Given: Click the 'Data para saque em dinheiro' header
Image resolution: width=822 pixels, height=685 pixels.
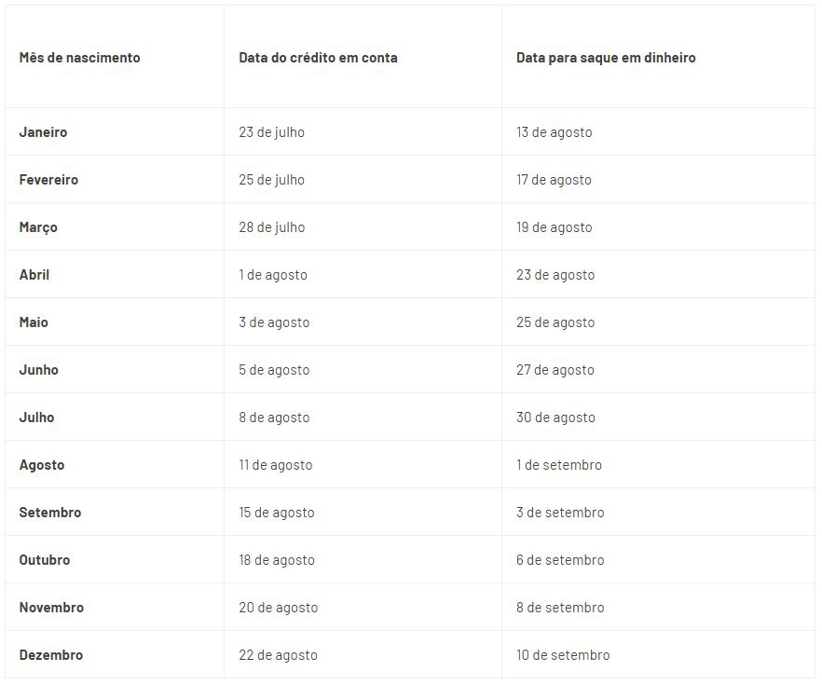Looking at the screenshot, I should (x=606, y=58).
